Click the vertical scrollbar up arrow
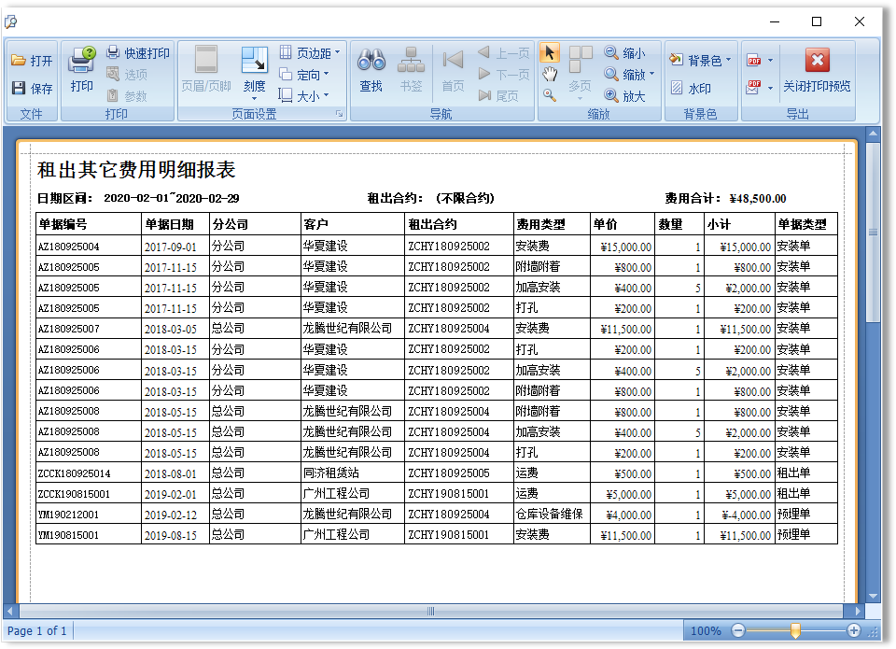 [x=874, y=134]
